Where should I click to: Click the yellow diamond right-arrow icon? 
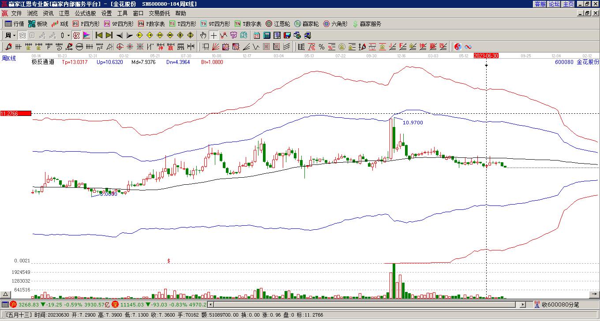click(x=150, y=35)
